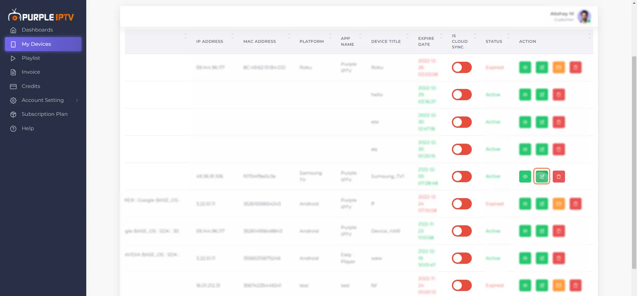Toggle cloud sync for Easy Player row
637x296 pixels.
pyautogui.click(x=461, y=258)
